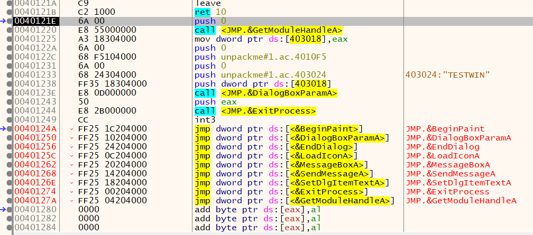Click the JMP.&BeginPaint comment
The image size is (533, 235).
point(445,129)
